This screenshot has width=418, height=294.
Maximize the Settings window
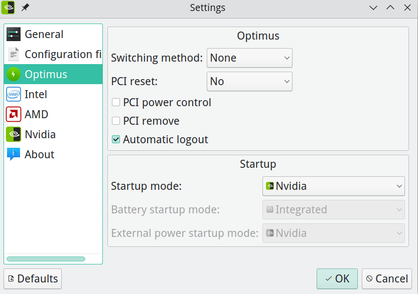coord(390,8)
